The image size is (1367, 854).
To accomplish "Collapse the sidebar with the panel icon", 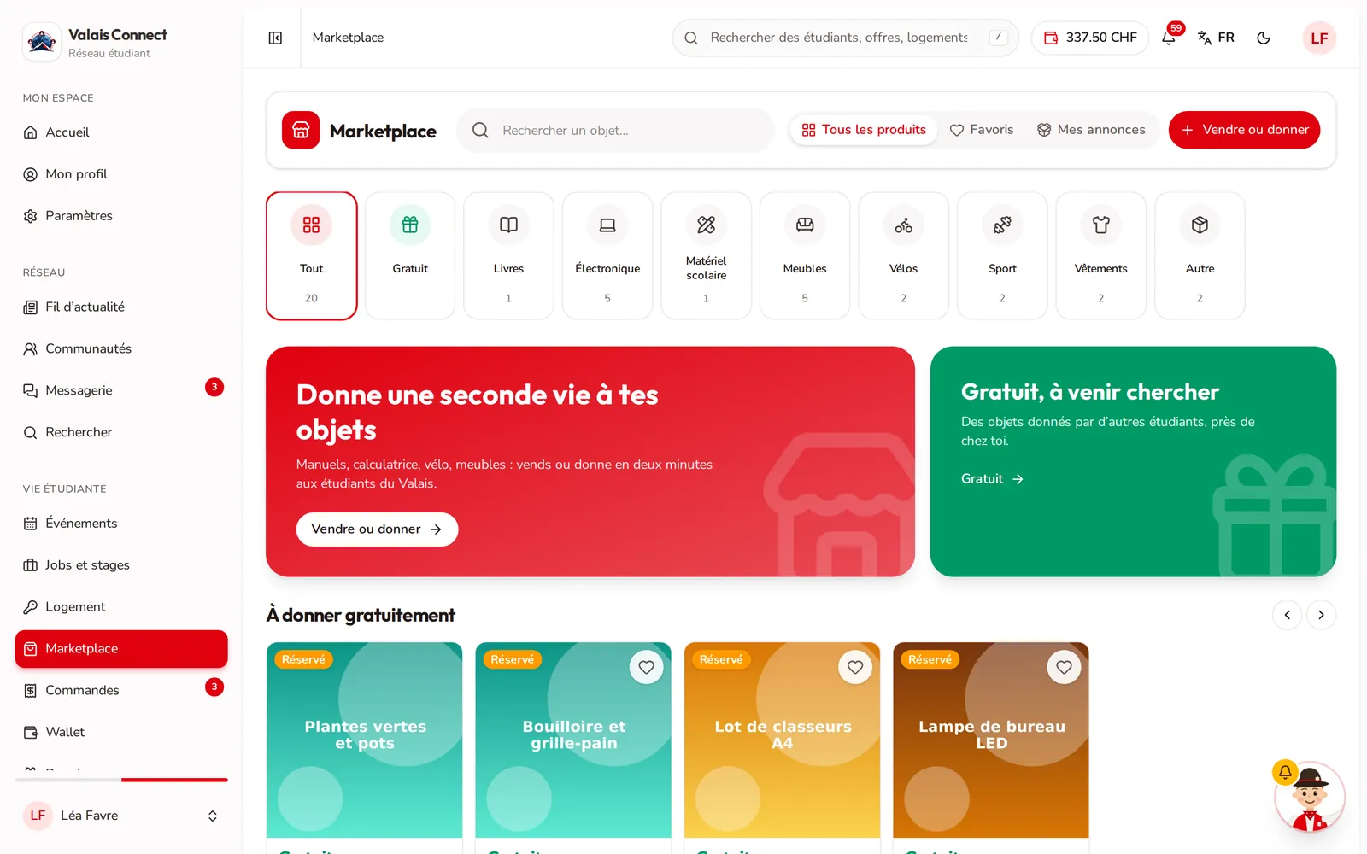I will [275, 38].
